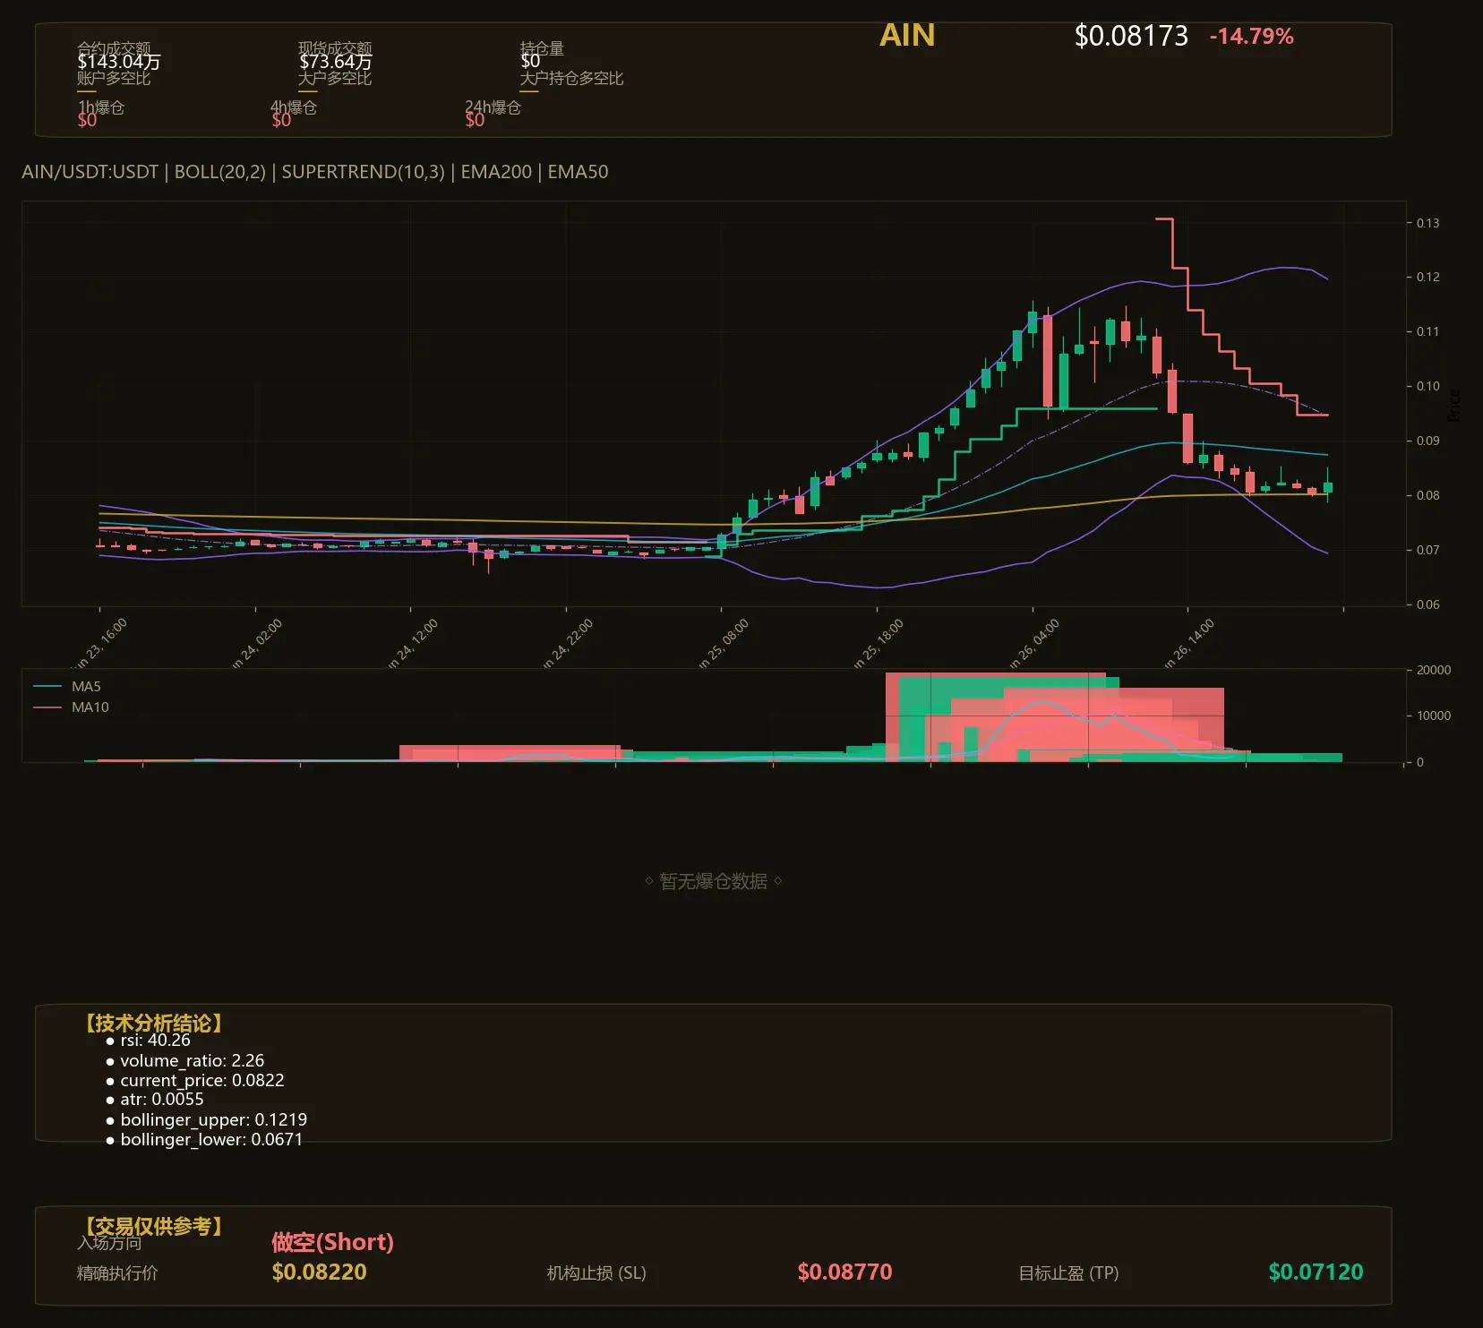Click the 24, 12:00 time axis label

pyautogui.click(x=413, y=643)
